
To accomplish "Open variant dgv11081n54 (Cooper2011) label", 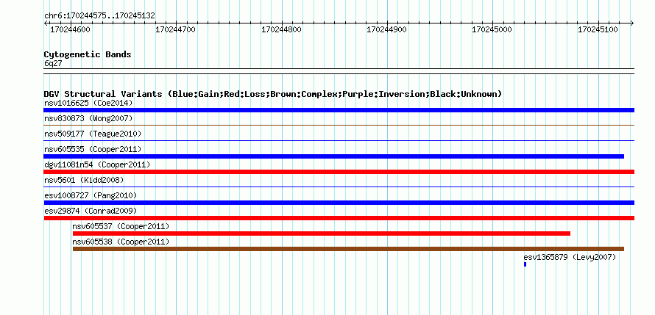I will coord(97,164).
